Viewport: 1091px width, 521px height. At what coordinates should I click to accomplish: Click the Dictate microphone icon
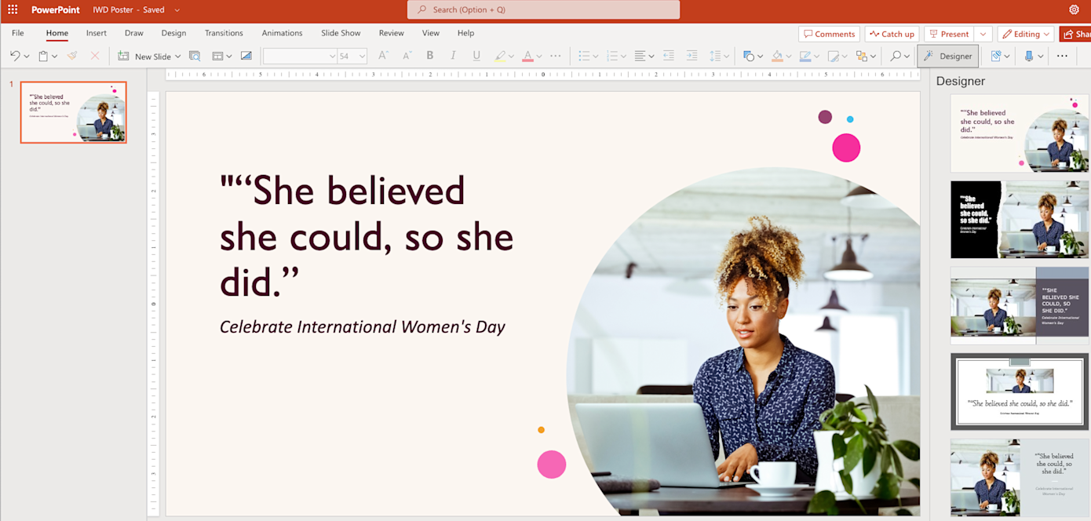click(1028, 56)
